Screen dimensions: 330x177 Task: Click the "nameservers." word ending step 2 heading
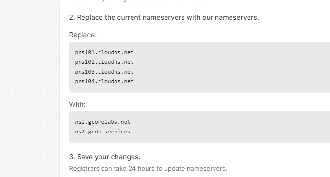237,17
